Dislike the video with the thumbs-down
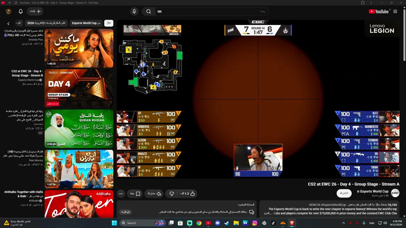This screenshot has height=228, width=406. [x=172, y=193]
